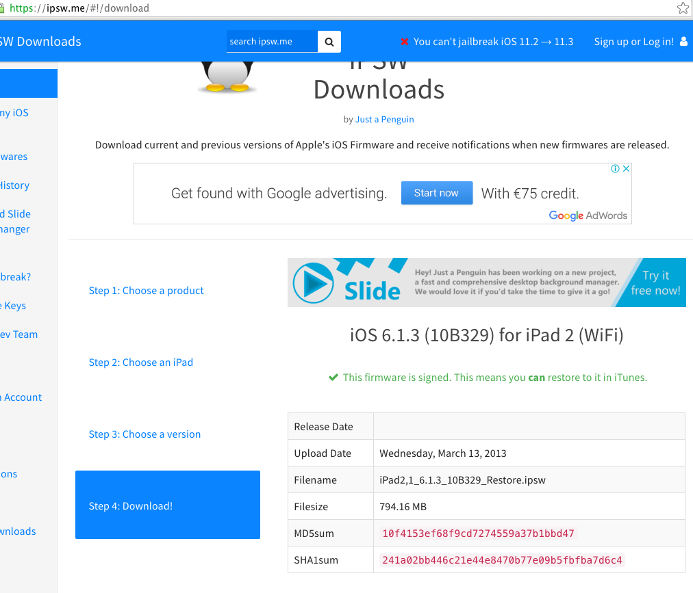Click upload date Wednesday, March 13, 2013

(x=443, y=453)
